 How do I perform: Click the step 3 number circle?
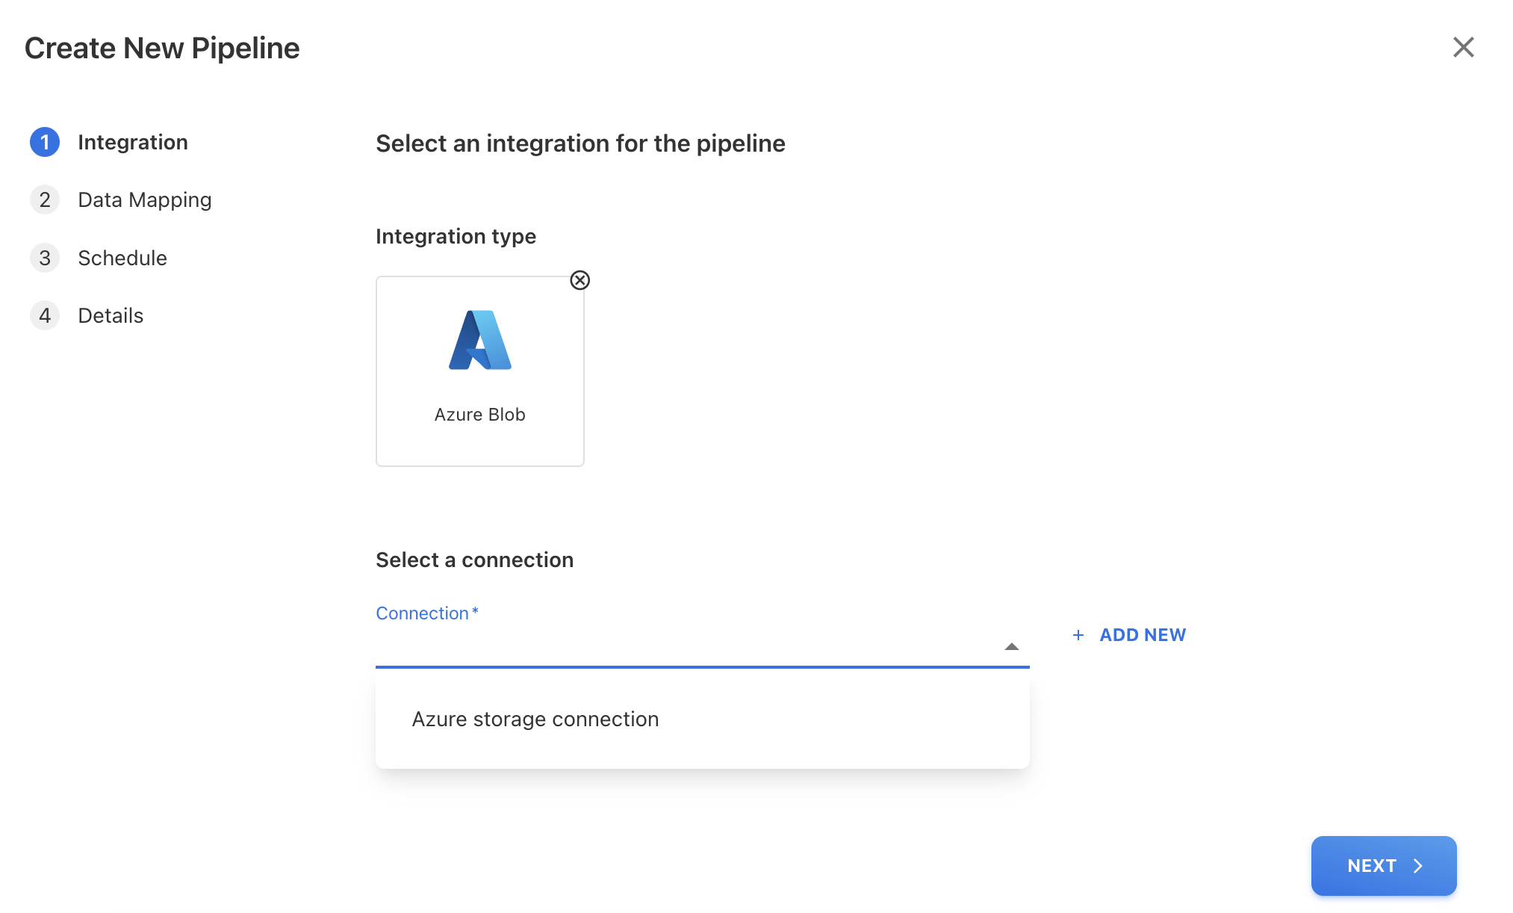coord(45,258)
